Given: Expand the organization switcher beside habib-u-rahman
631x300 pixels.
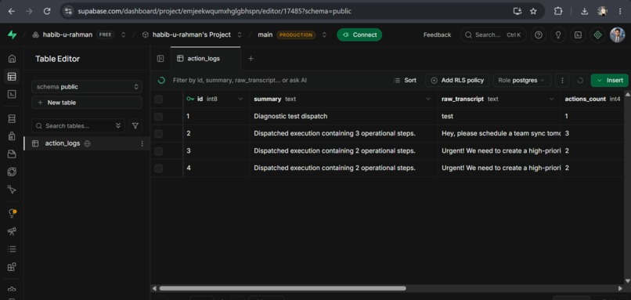Looking at the screenshot, I should click(x=124, y=35).
